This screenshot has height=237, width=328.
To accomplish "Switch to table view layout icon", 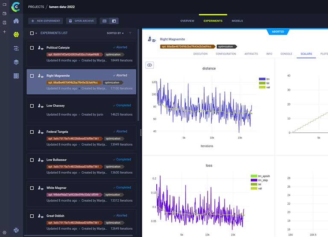I will pyautogui.click(x=104, y=21).
